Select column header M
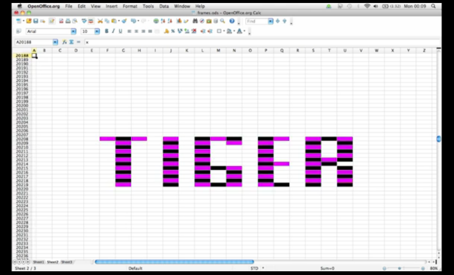Screen dimensions: 454x275 (x=218, y=50)
